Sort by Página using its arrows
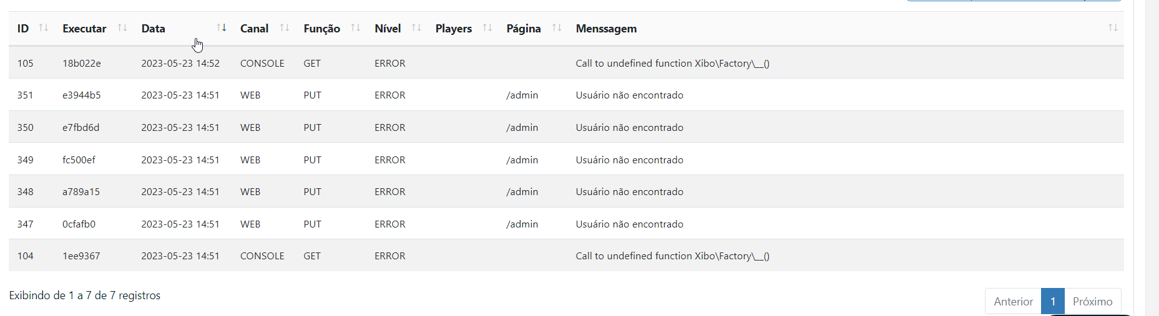This screenshot has height=316, width=1159. click(557, 28)
